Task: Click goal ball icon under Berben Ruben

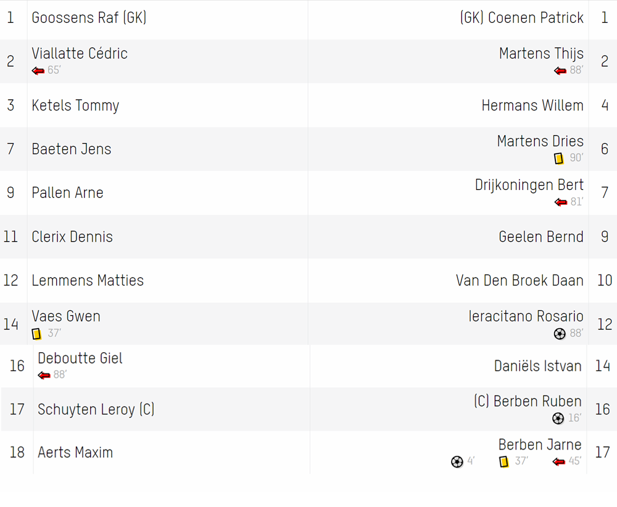Action: [x=558, y=418]
